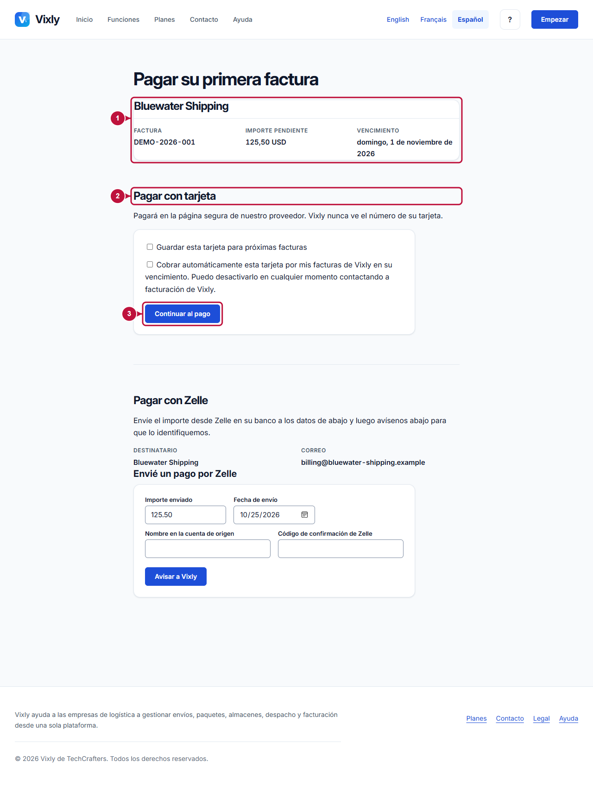This screenshot has width=593, height=786.
Task: Click the Código de confirmación de Zelle field
Action: click(341, 549)
